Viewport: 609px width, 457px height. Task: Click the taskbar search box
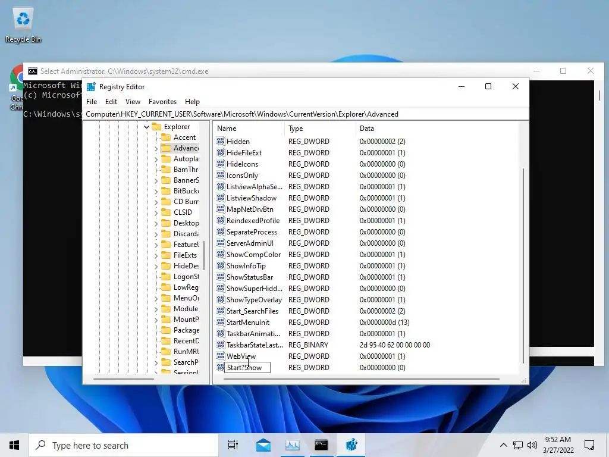click(124, 445)
